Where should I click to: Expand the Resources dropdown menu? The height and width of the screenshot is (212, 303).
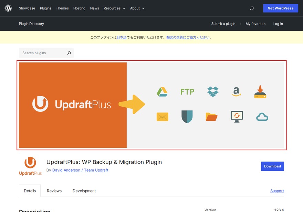pos(114,8)
